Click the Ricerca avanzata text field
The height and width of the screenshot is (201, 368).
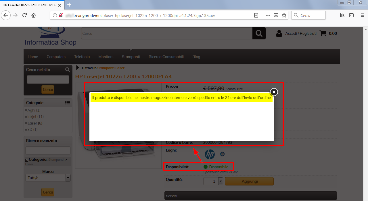[x=48, y=150]
